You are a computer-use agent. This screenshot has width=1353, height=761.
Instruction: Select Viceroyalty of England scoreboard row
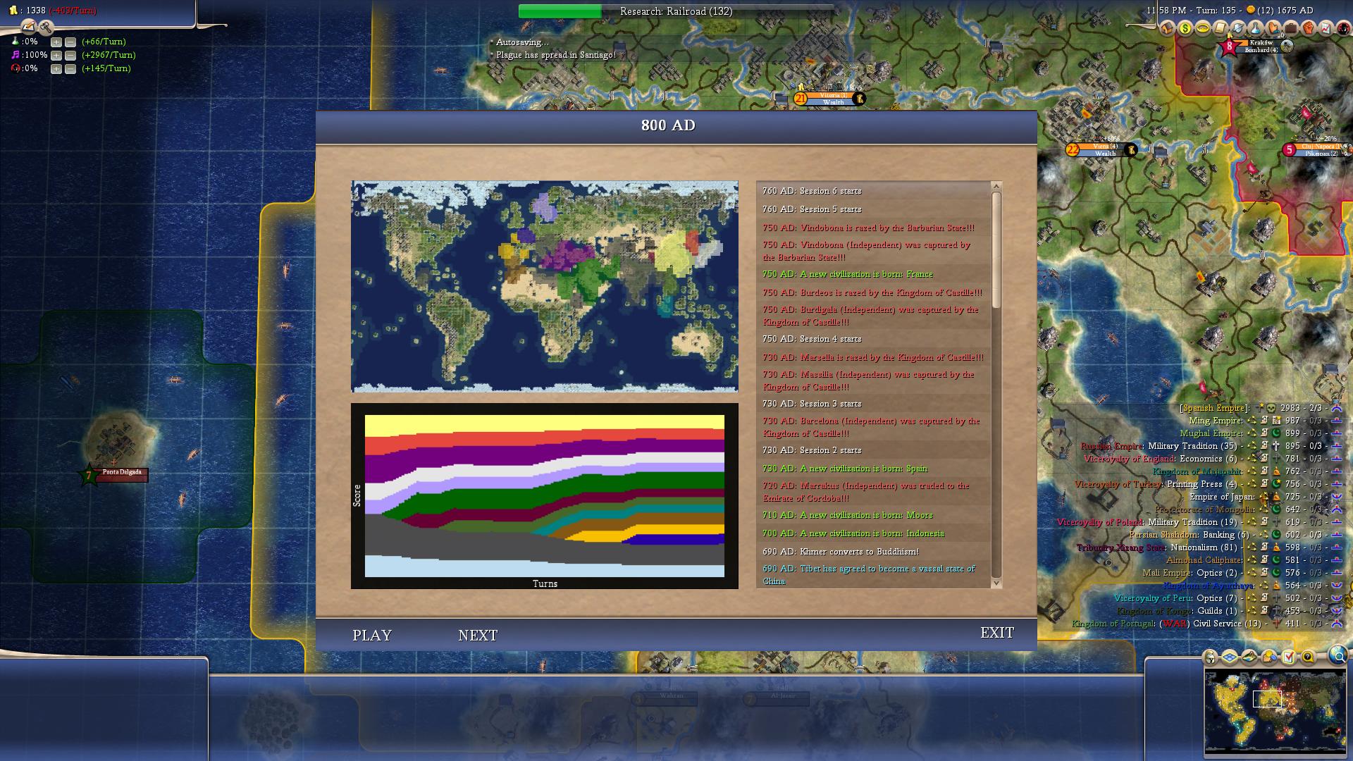1213,459
